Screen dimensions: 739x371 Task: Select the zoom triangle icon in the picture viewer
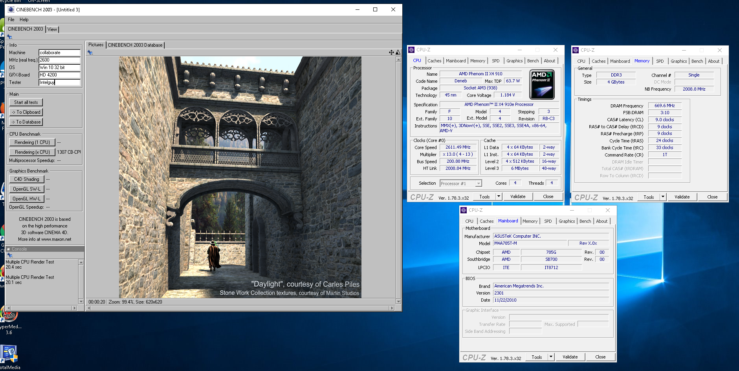pos(398,52)
